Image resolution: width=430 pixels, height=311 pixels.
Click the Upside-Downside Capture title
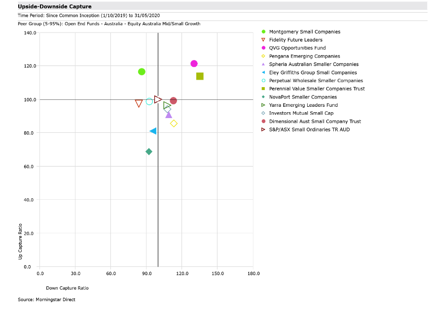click(x=55, y=6)
